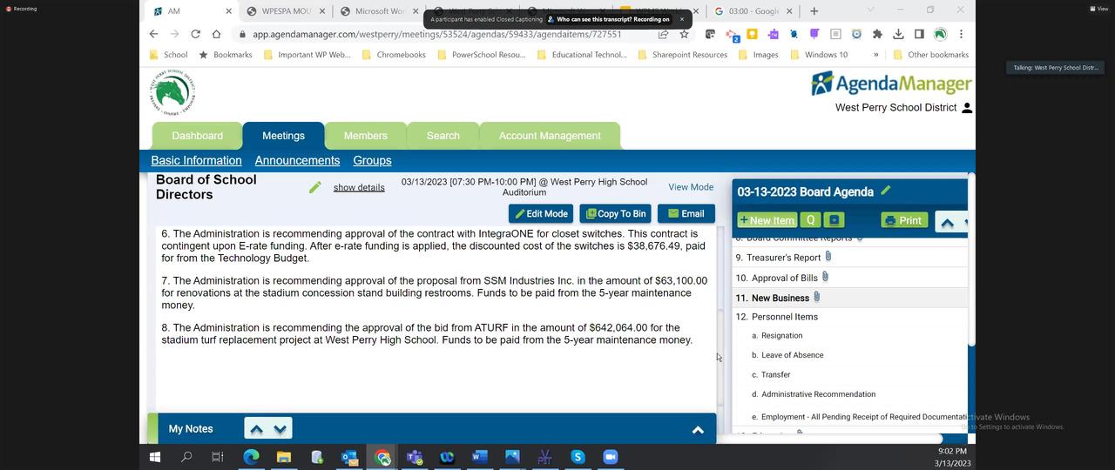Click pencil icon next to 03-13-2023 Board Agenda
The height and width of the screenshot is (470, 1115).
(886, 191)
